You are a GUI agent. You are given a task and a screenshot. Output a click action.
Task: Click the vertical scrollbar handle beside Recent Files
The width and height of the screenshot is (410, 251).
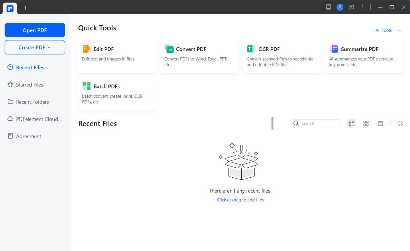pyautogui.click(x=272, y=123)
